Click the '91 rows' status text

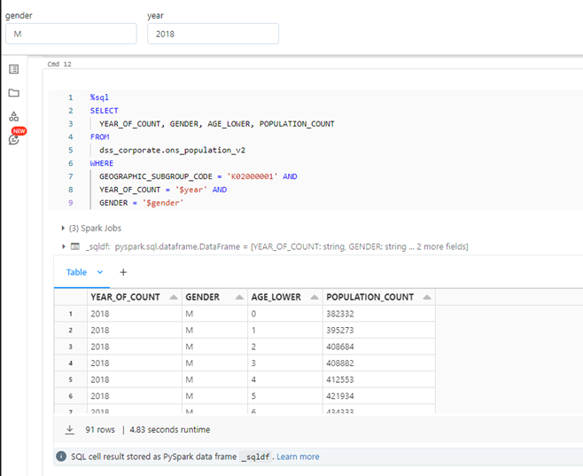point(100,430)
